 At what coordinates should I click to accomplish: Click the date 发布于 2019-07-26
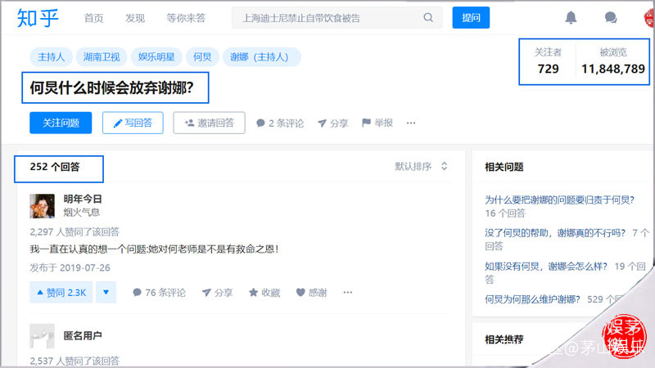click(x=70, y=267)
